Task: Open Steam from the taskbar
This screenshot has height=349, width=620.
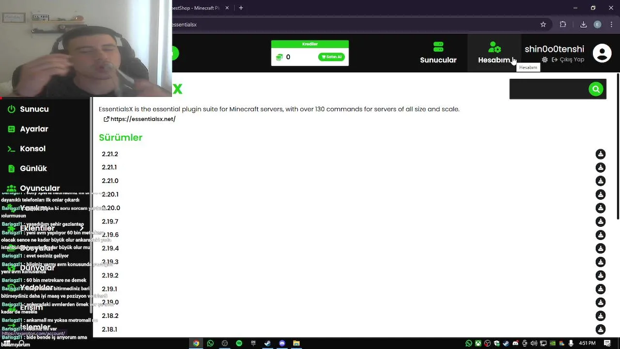Action: [267, 343]
